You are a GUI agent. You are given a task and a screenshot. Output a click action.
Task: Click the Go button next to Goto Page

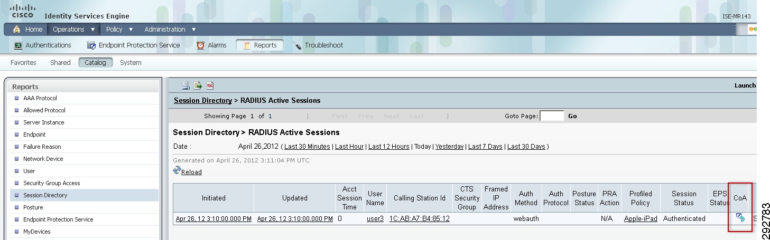click(x=572, y=116)
